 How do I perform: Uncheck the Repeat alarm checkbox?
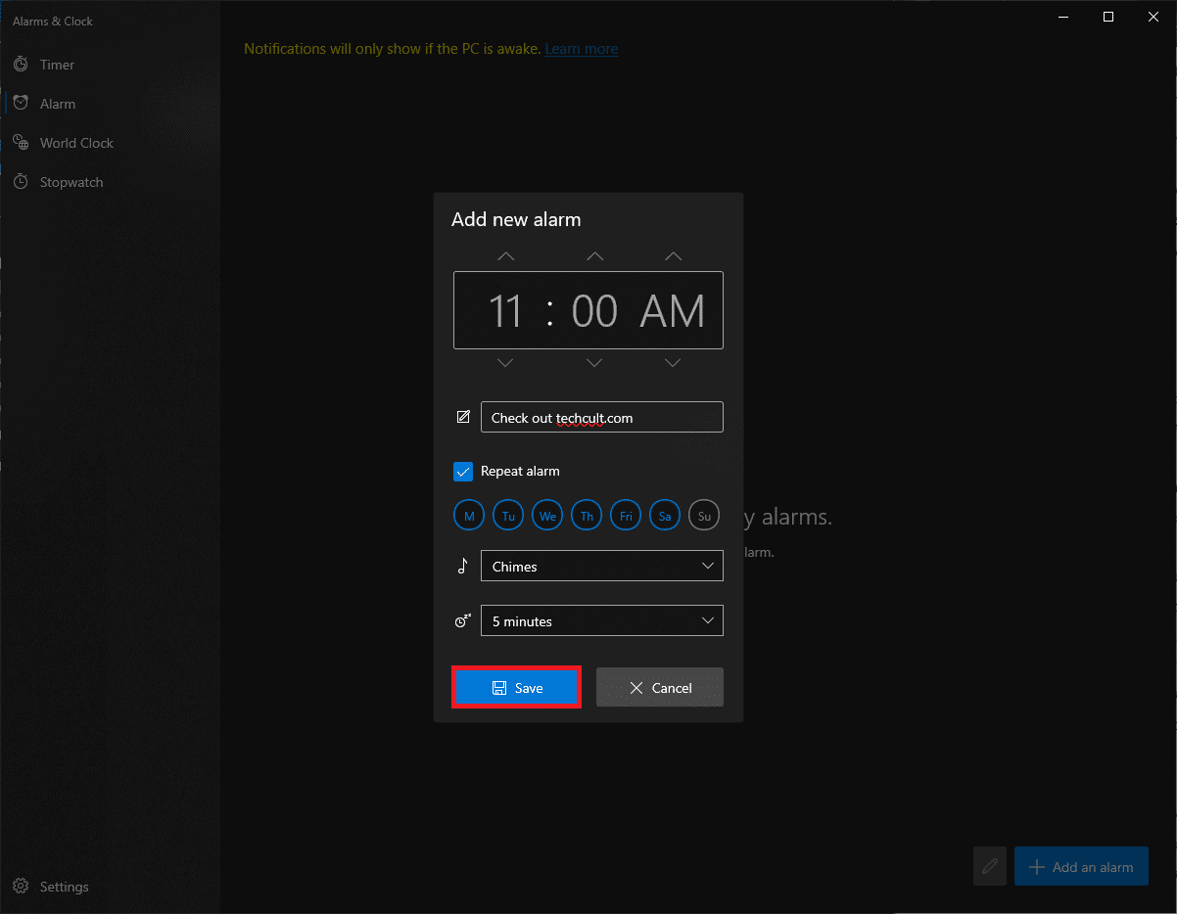point(462,471)
